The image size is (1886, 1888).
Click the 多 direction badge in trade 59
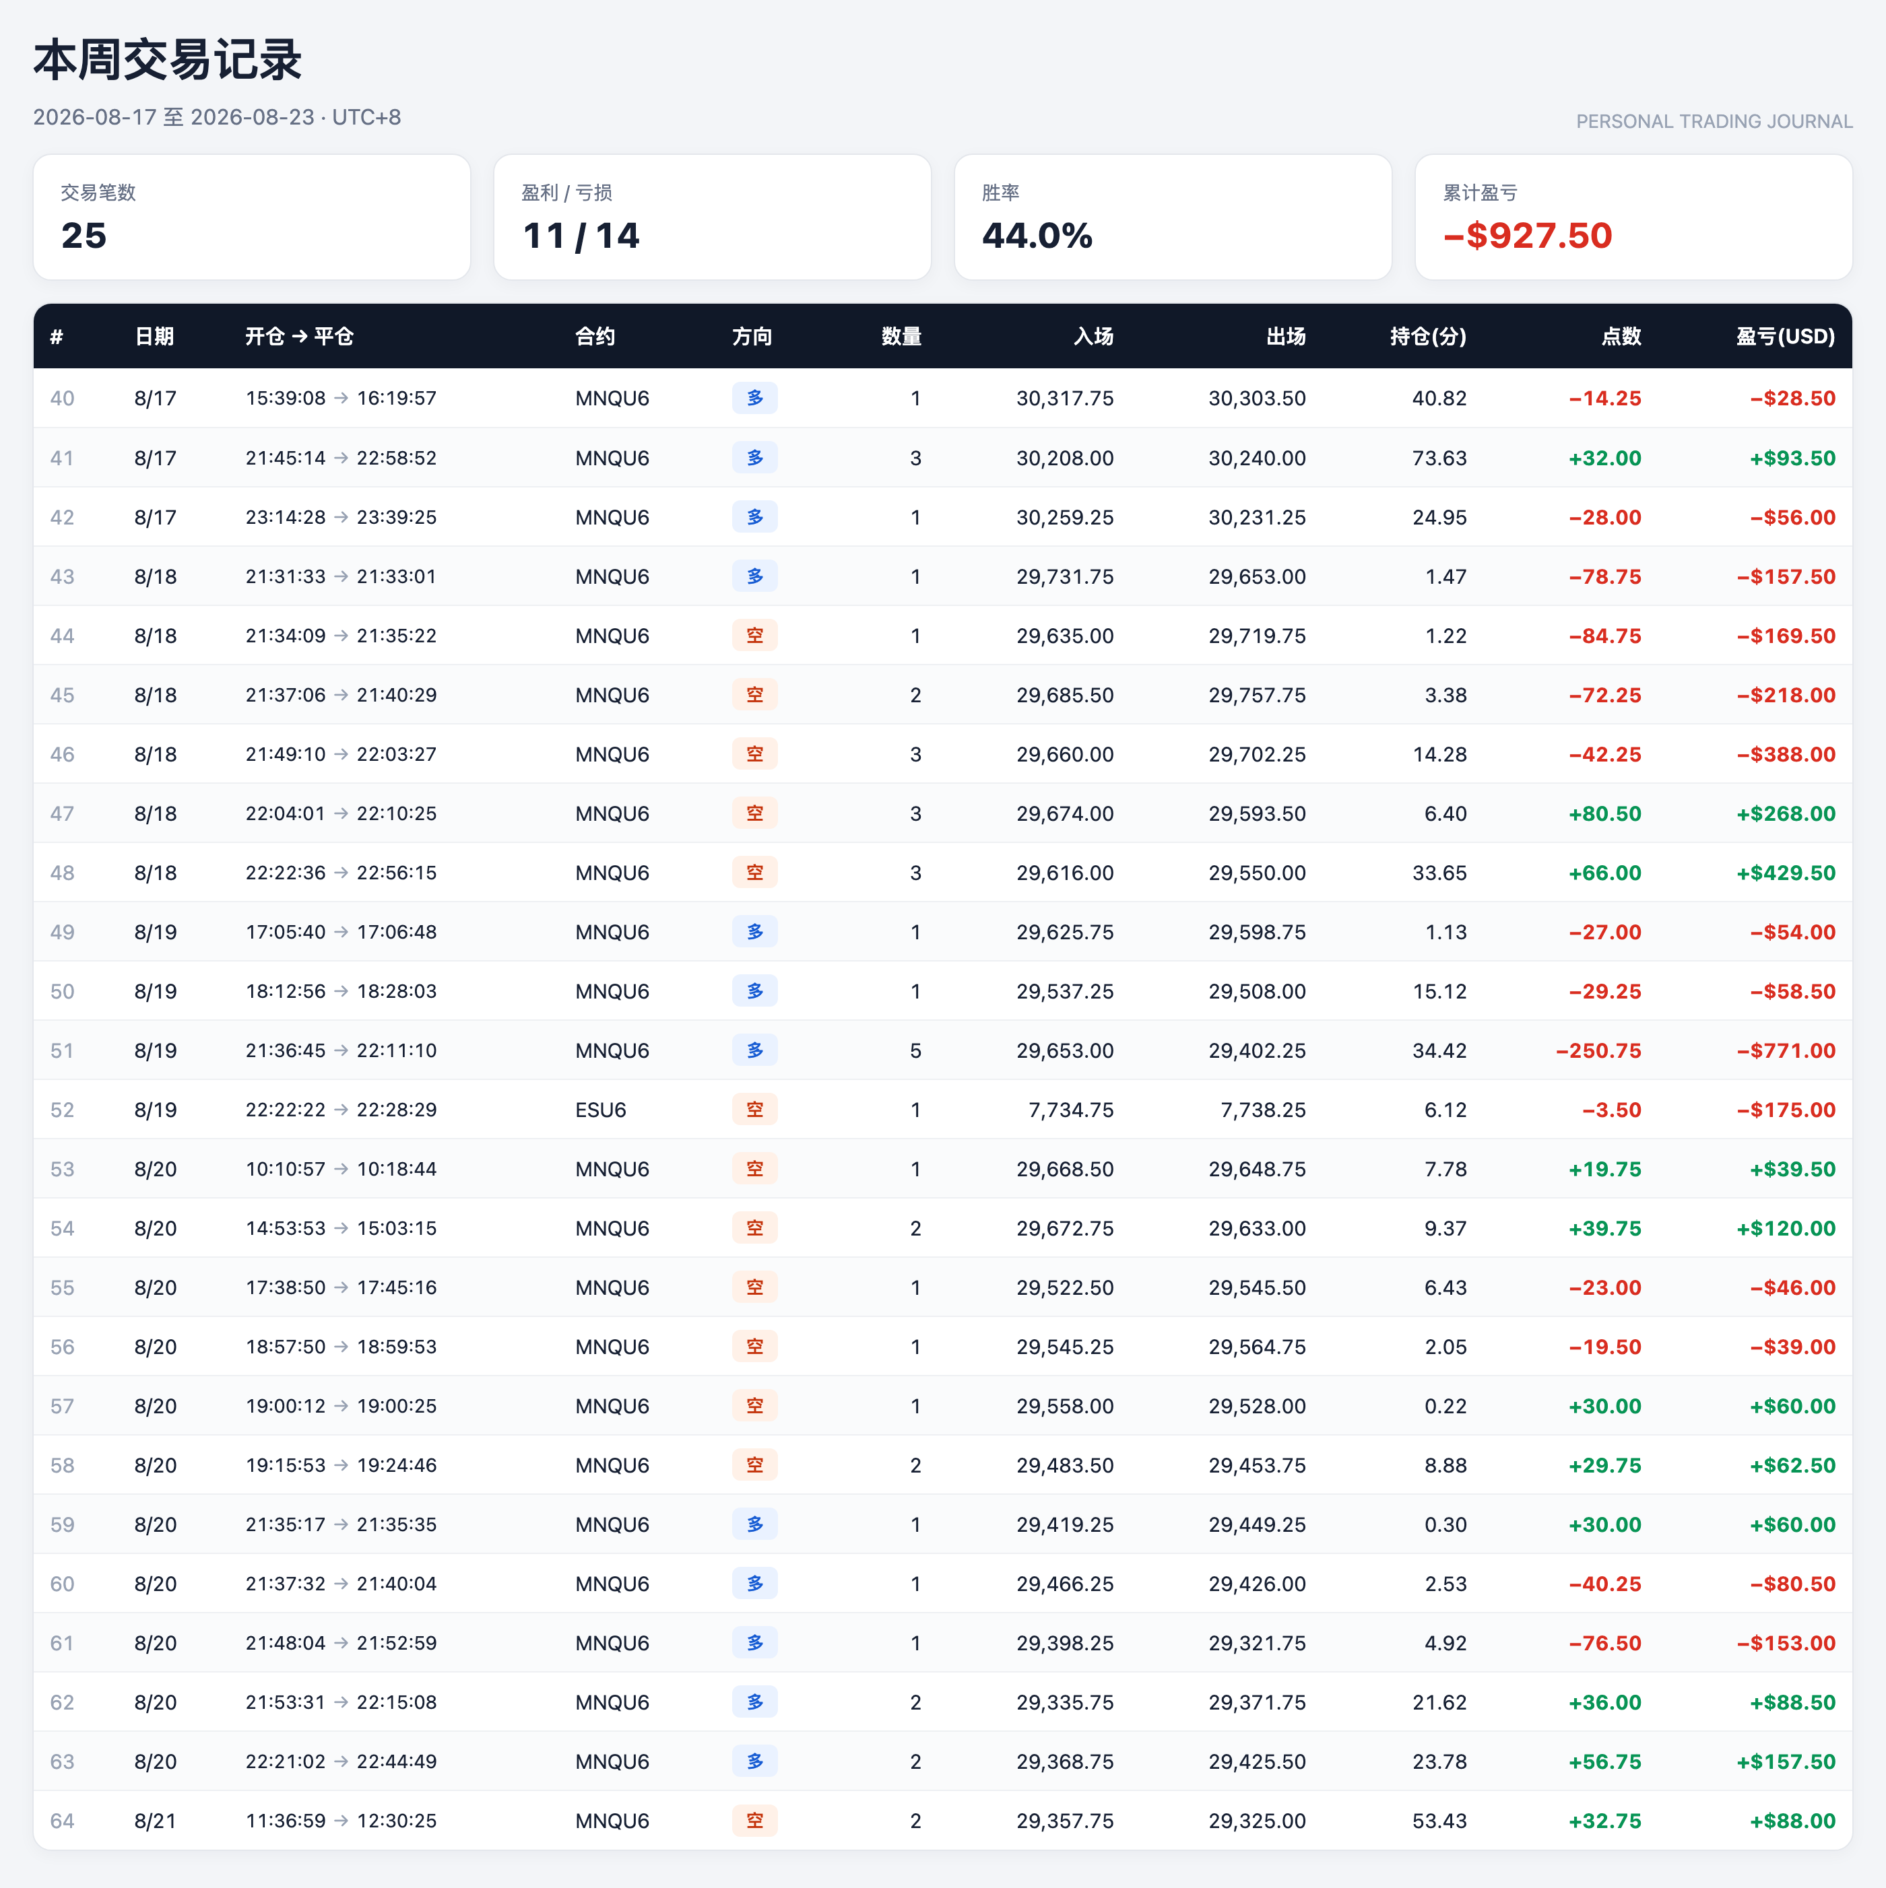coord(755,1524)
